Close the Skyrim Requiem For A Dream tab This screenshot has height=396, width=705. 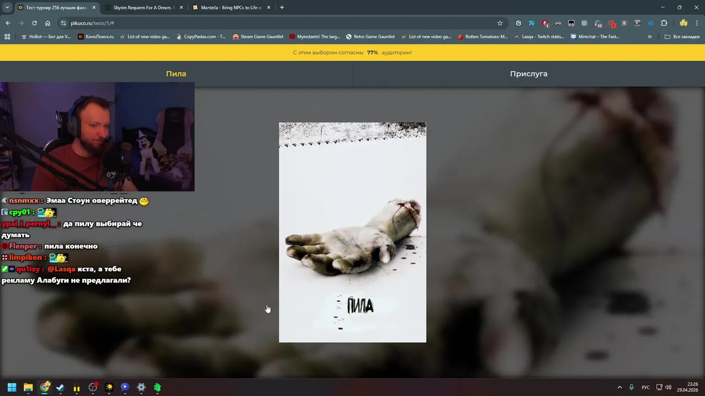tap(181, 8)
